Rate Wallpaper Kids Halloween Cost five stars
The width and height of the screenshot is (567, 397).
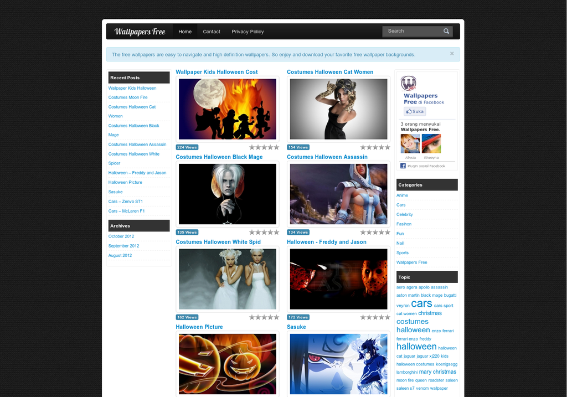[x=277, y=147]
